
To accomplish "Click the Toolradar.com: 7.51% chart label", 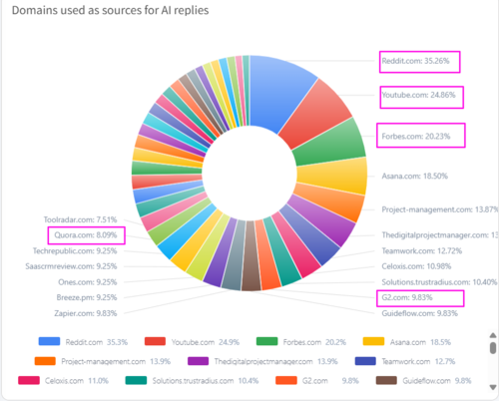I will (x=80, y=219).
